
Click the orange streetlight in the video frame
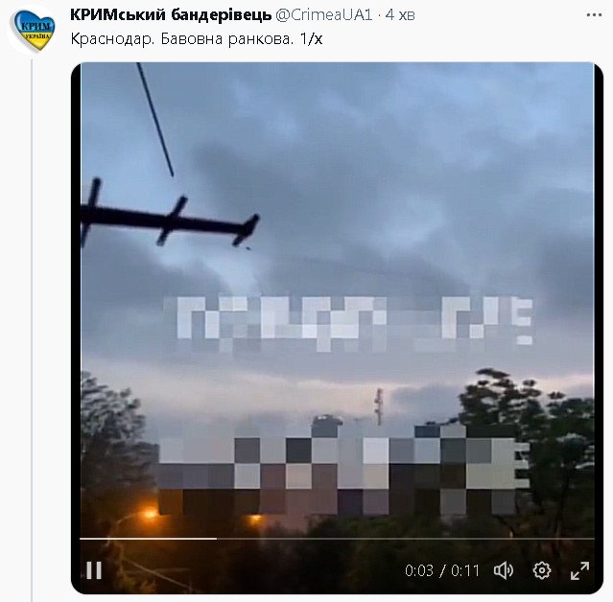click(x=150, y=513)
